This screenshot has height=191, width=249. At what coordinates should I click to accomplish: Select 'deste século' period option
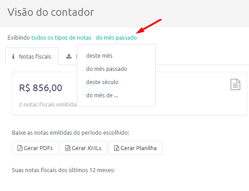tap(102, 82)
